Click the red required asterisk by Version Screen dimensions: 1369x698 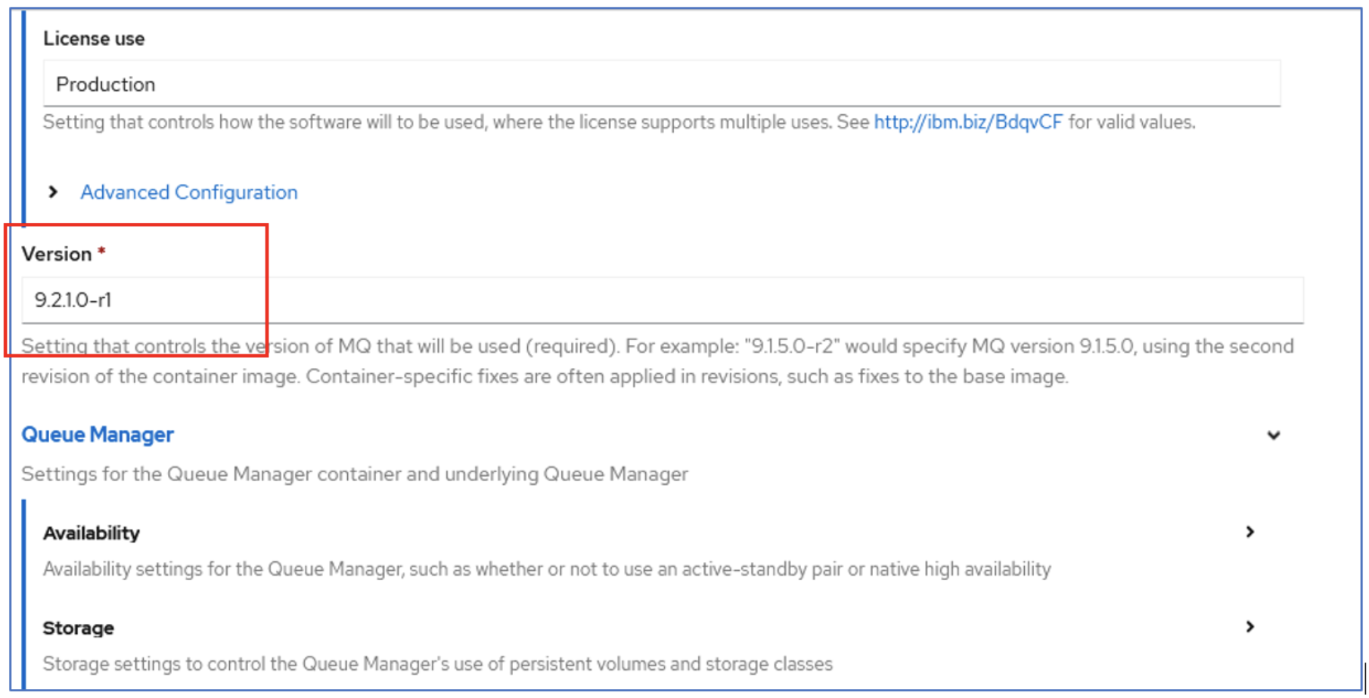point(101,251)
